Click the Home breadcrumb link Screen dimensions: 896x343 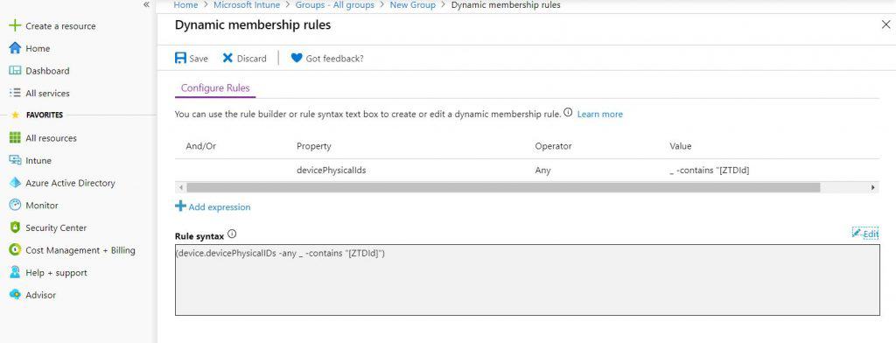coord(185,5)
